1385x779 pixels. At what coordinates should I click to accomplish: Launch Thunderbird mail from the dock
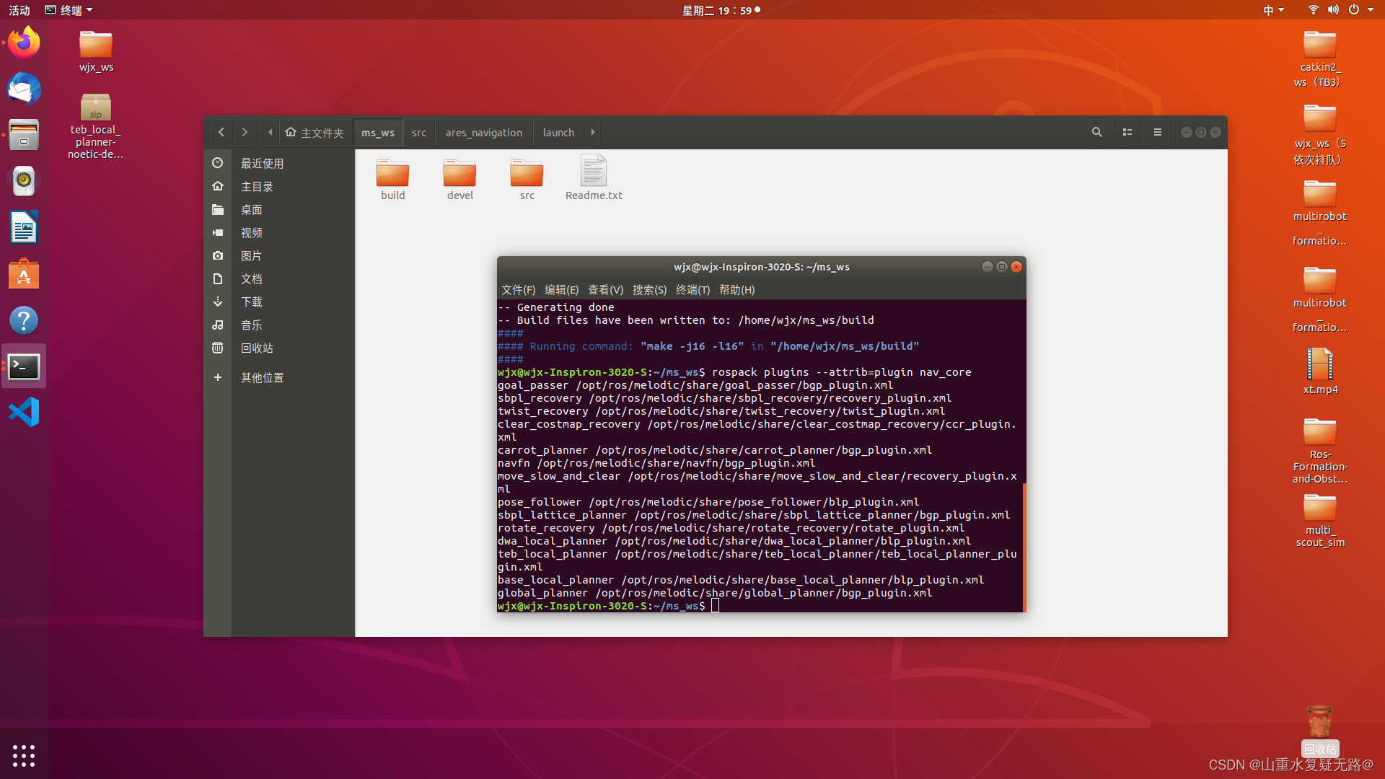[x=24, y=89]
